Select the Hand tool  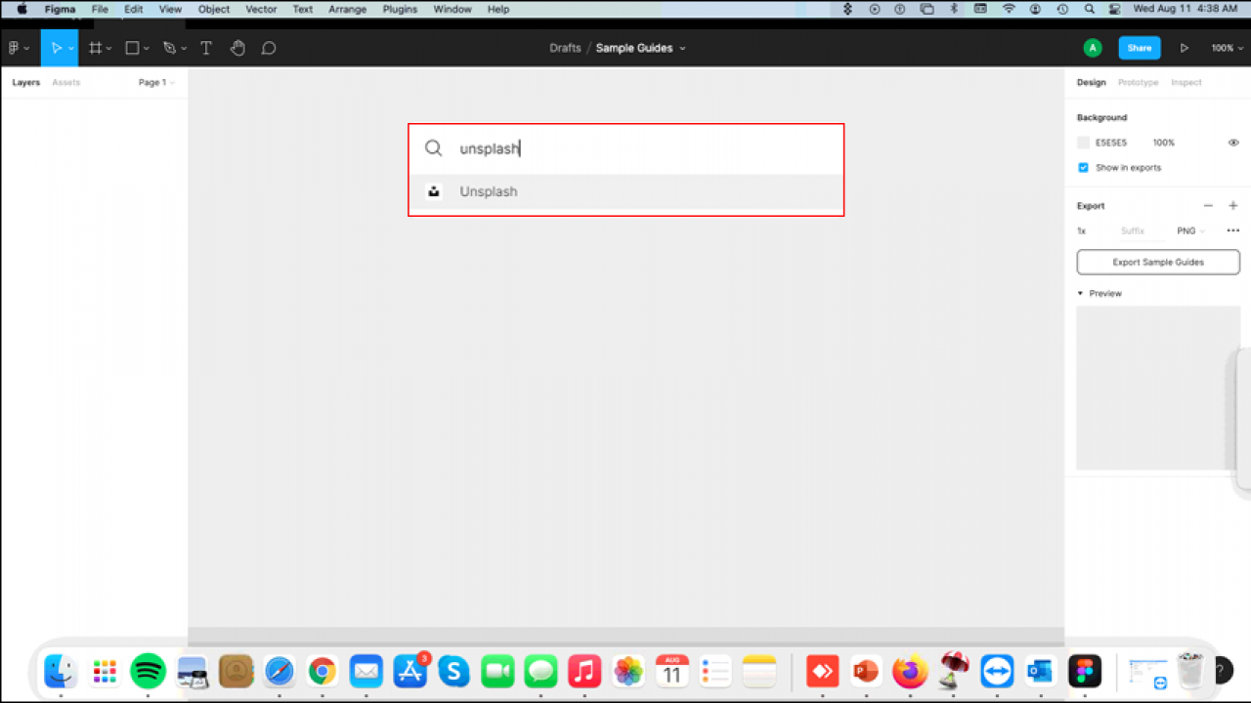click(237, 47)
